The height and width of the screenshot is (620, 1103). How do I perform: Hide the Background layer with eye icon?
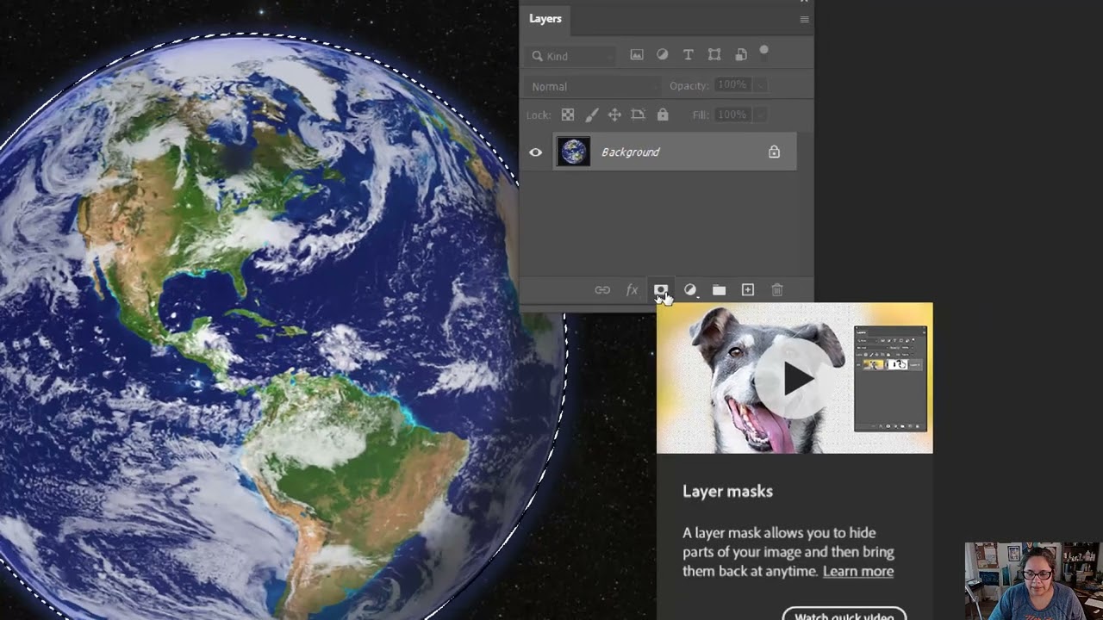click(x=536, y=152)
